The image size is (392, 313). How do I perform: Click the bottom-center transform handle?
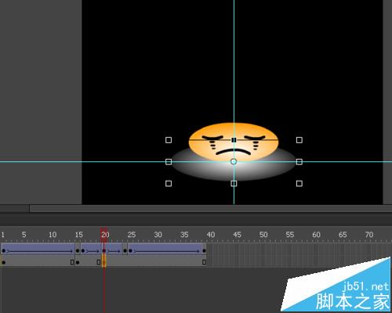(234, 184)
